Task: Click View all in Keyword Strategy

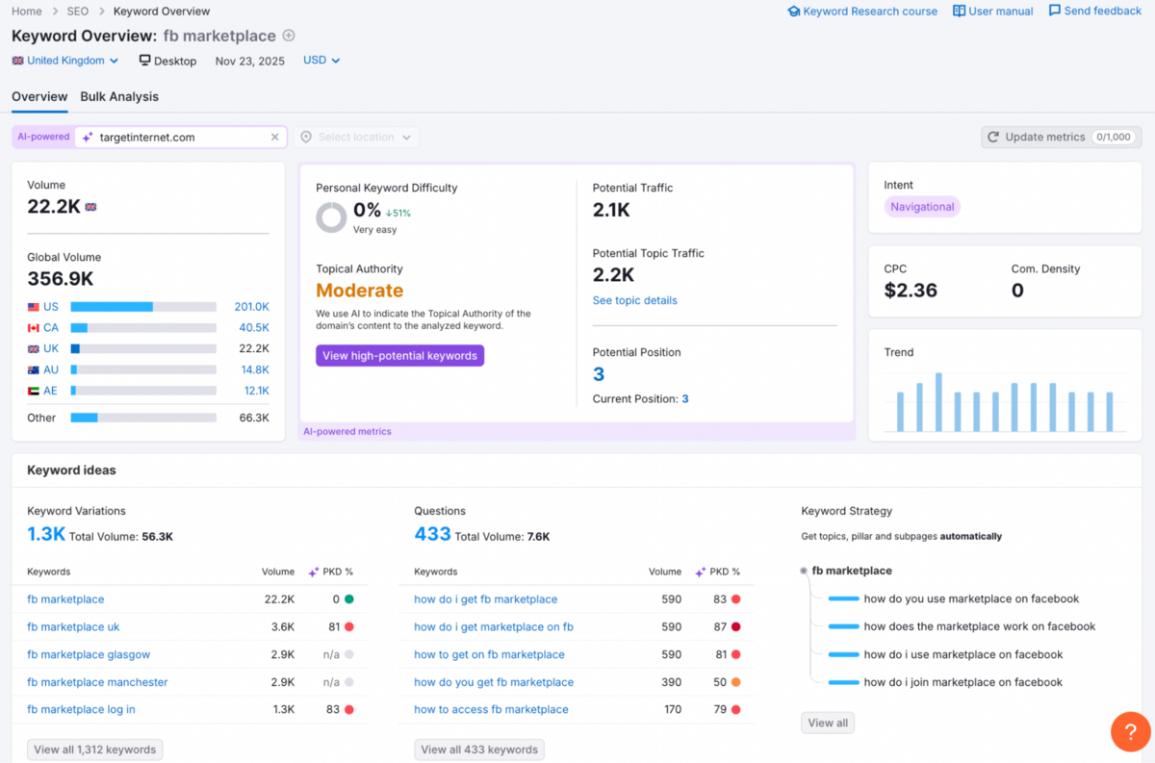Action: (x=828, y=723)
